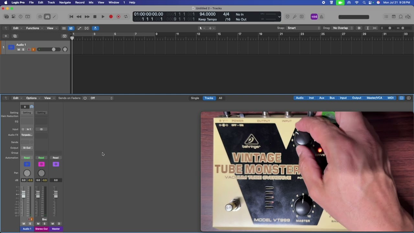Filter mixer by Bus channel strips
The image size is (414, 233).
pyautogui.click(x=332, y=98)
